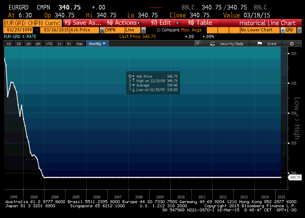The height and width of the screenshot is (218, 305).
Task: Select the 1M range tab
Action: coord(28,44)
